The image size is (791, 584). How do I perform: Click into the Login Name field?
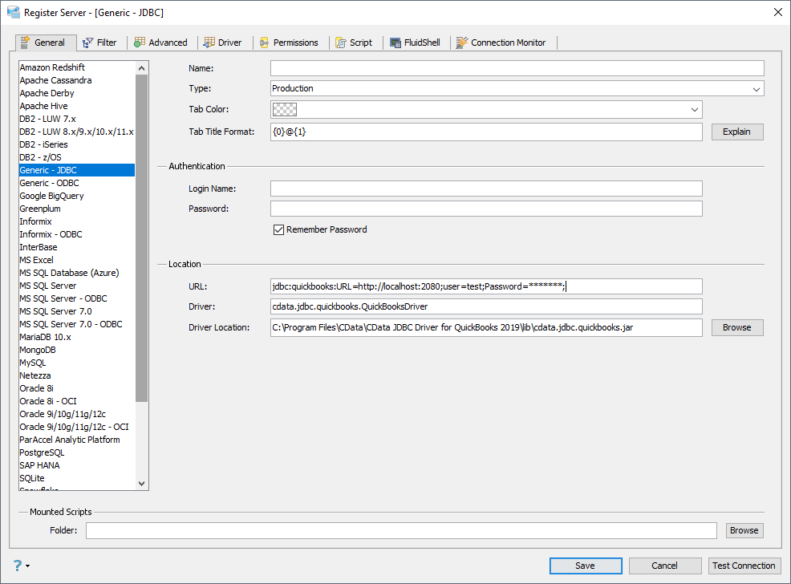[486, 189]
